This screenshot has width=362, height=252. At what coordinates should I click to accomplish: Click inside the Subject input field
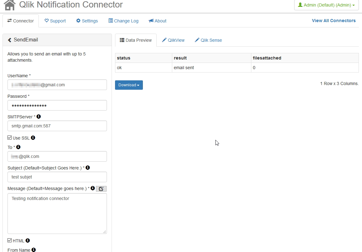tap(57, 177)
